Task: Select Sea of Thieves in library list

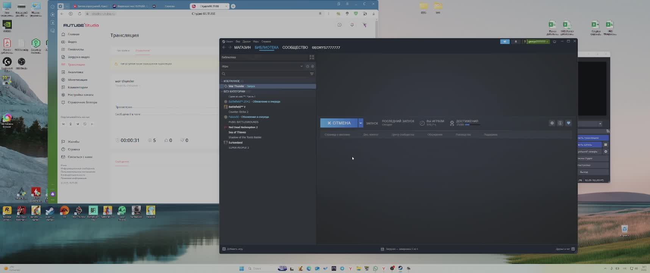Action: click(x=268, y=132)
